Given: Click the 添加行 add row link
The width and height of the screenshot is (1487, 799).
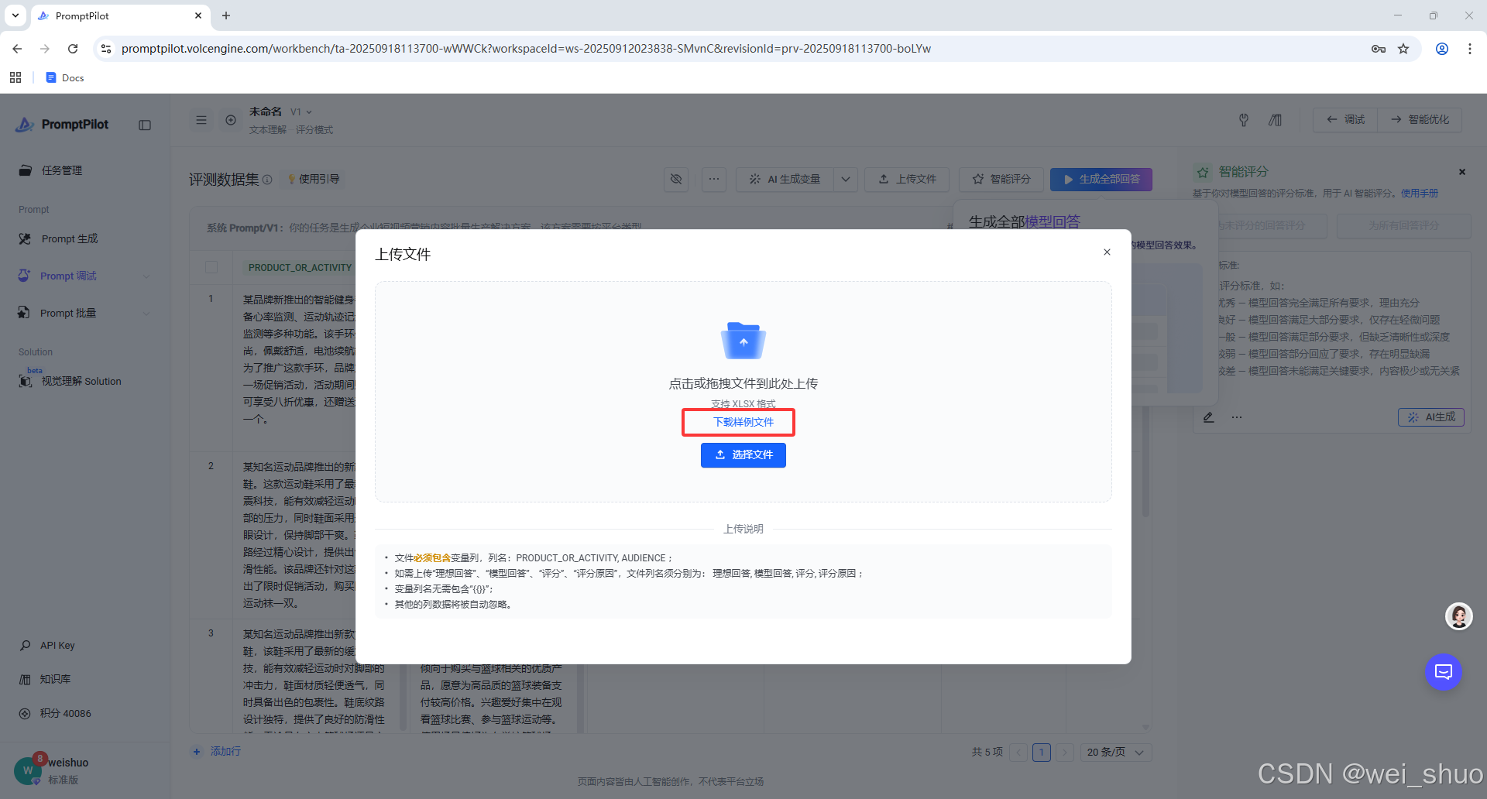Looking at the screenshot, I should coord(217,752).
